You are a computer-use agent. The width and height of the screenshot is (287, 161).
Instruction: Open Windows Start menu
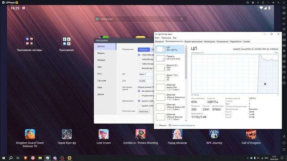[x=4, y=158]
